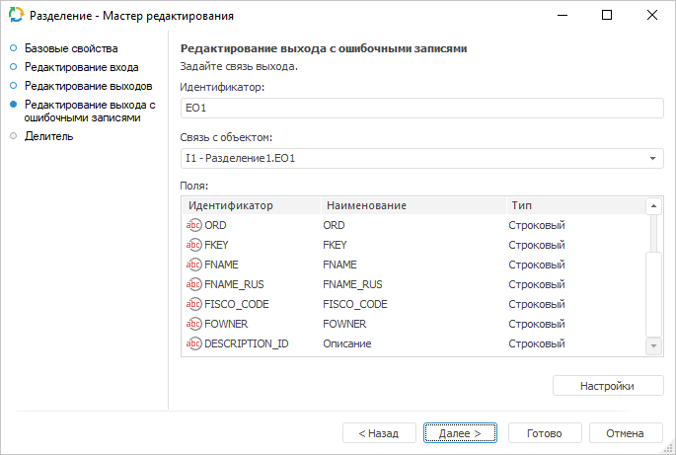
Task: Select the icon of the FNAME field
Action: pyautogui.click(x=193, y=265)
